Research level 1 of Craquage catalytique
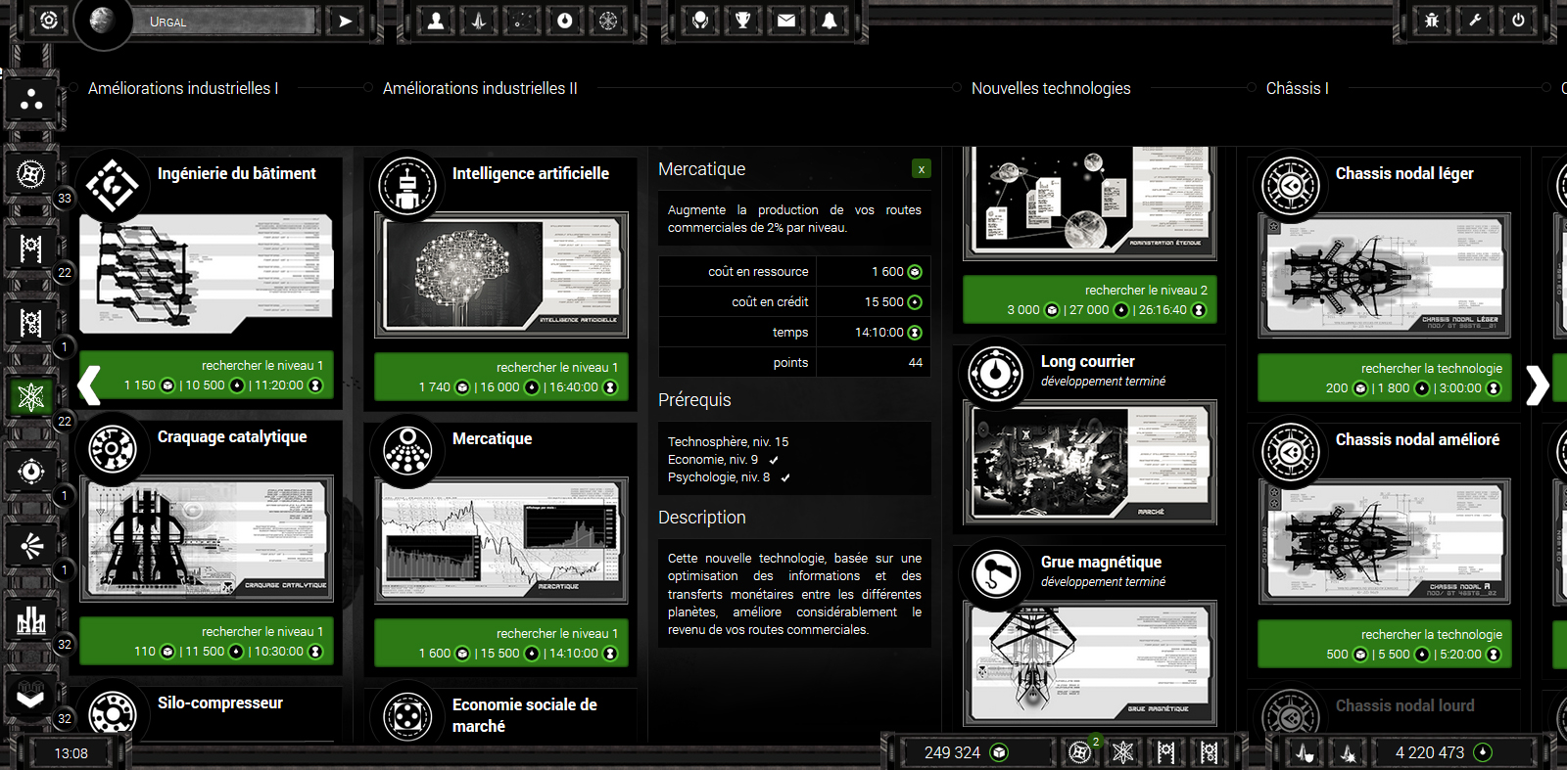Viewport: 1567px width, 770px height. pyautogui.click(x=206, y=642)
